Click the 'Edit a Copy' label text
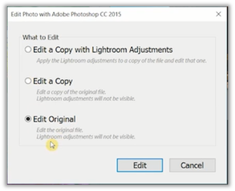235x191 pixels. coord(53,81)
